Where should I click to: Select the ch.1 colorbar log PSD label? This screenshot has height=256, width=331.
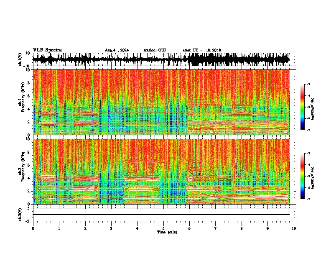(313, 109)
